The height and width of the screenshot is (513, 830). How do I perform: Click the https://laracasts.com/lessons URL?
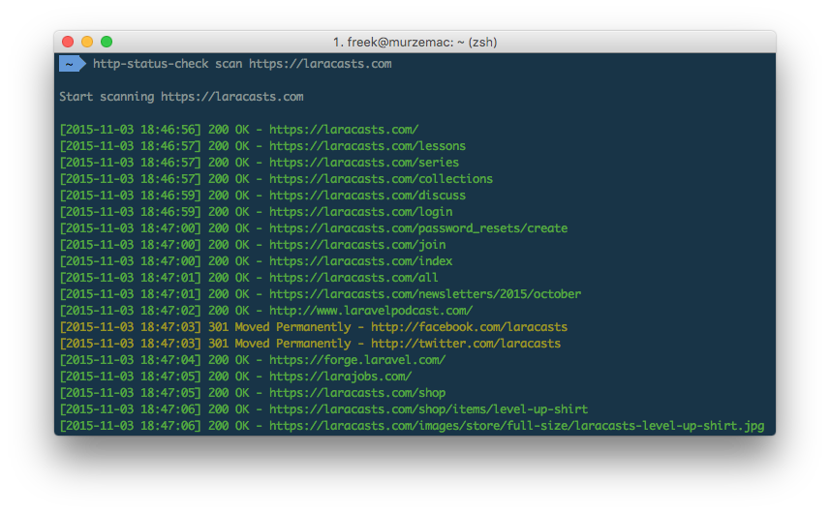tap(367, 146)
